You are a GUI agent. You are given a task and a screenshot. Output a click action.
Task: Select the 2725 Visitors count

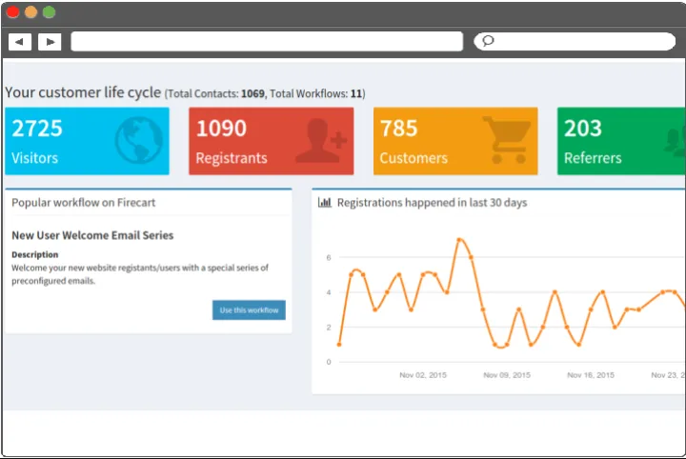pos(37,129)
